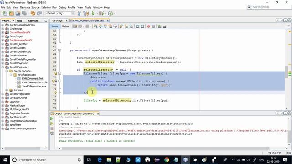292x164 pixels.
Task: Open the Team menu
Action: click(80, 7)
